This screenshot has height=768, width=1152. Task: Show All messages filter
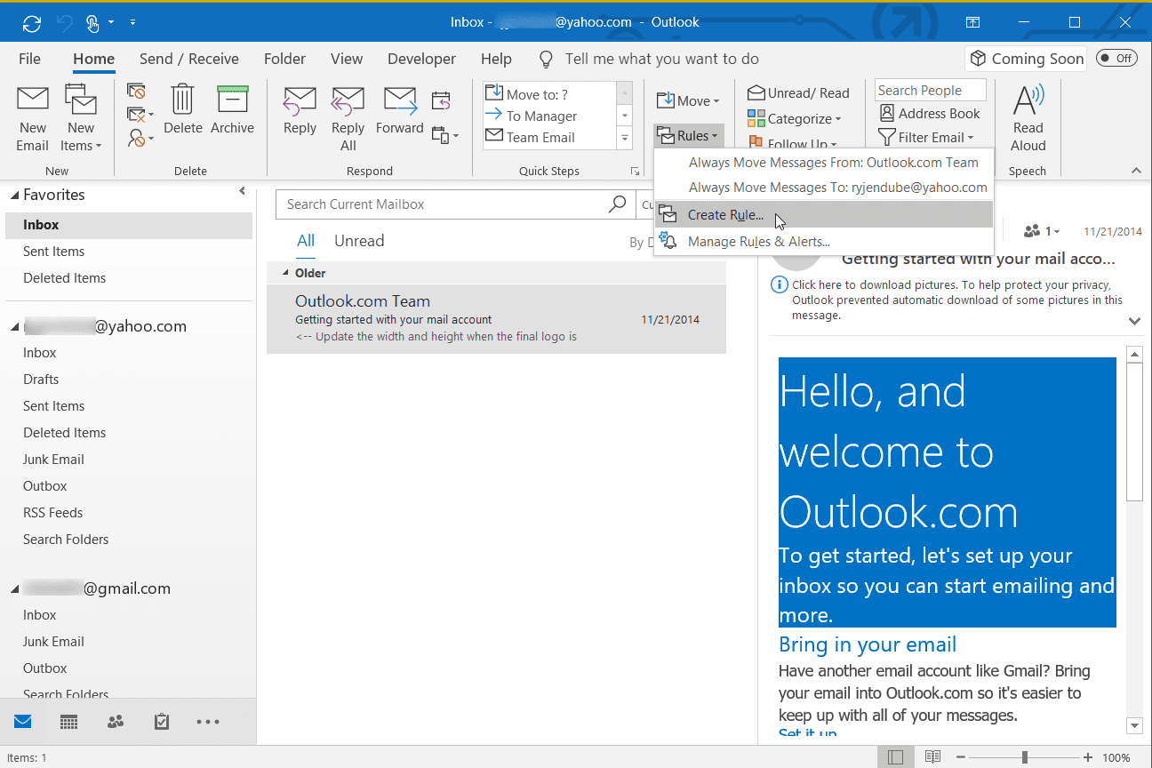point(306,241)
